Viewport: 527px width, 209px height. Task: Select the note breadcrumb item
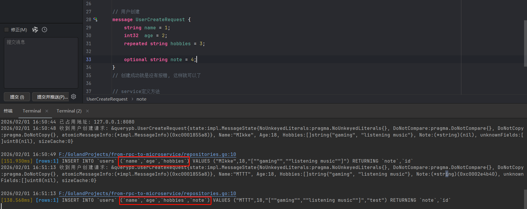coord(141,99)
